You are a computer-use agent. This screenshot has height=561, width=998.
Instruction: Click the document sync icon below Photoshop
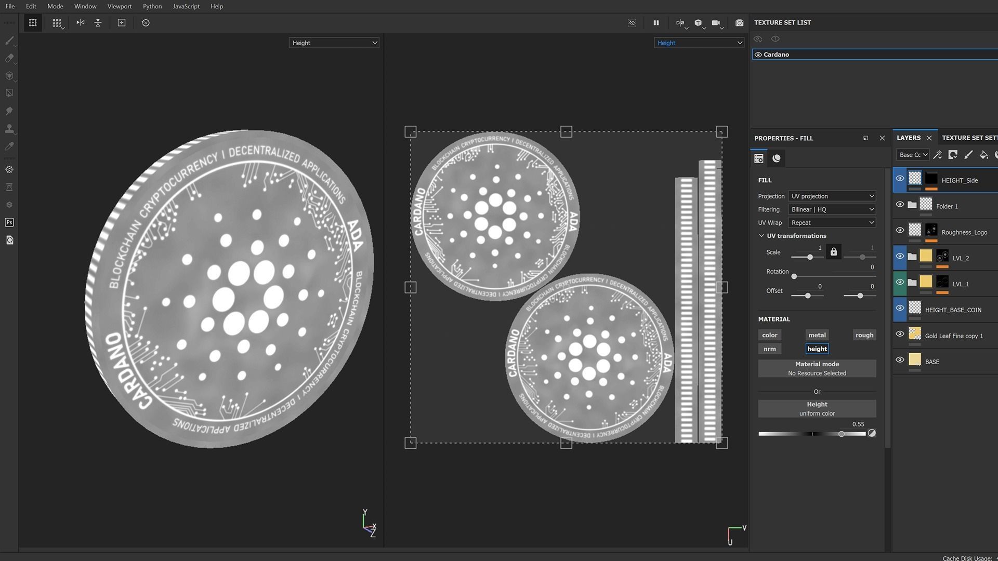coord(9,240)
